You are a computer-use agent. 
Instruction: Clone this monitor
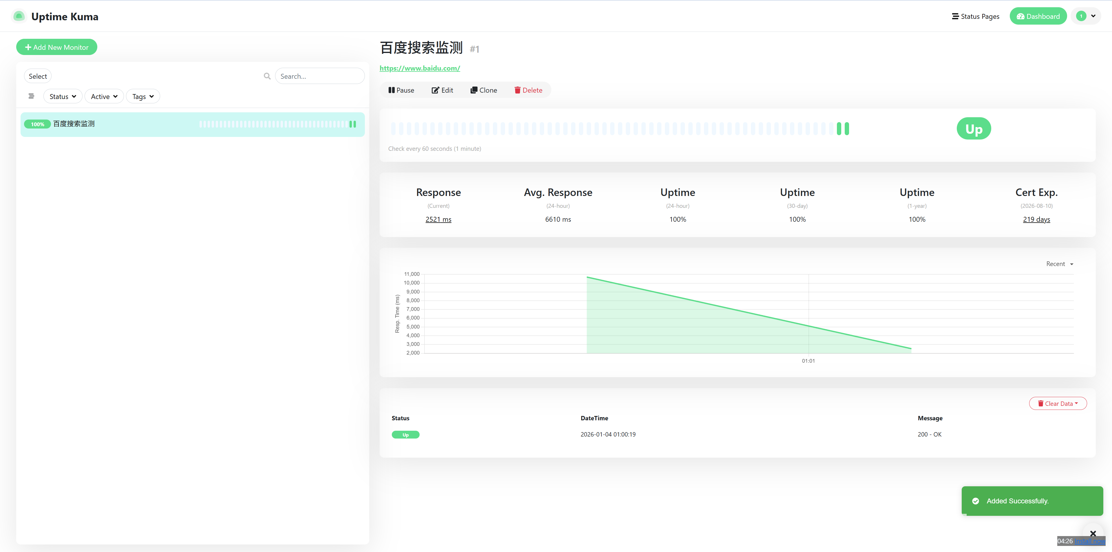pos(484,90)
